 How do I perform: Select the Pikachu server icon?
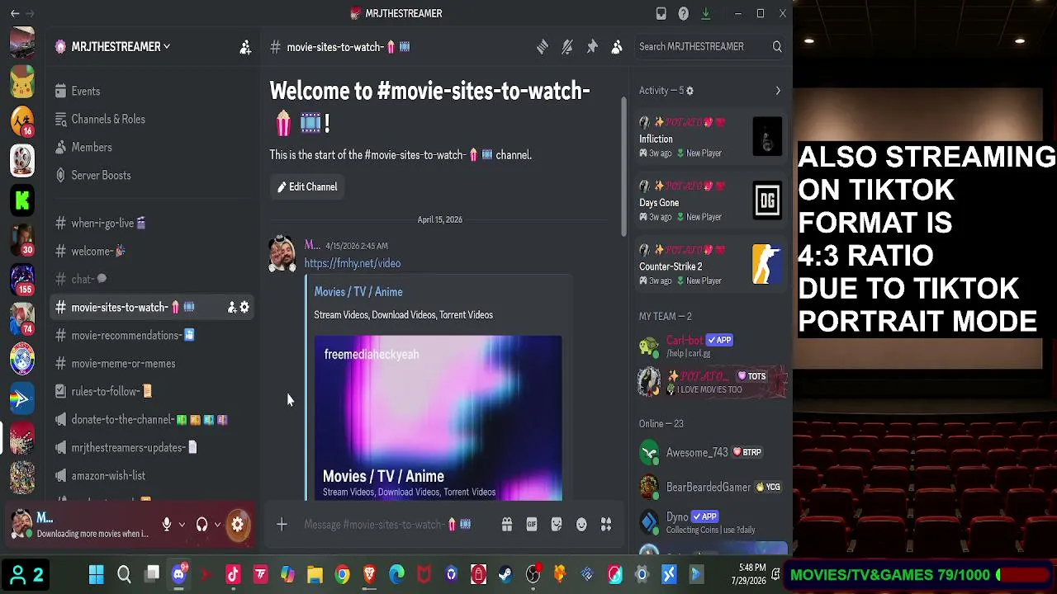click(x=22, y=81)
